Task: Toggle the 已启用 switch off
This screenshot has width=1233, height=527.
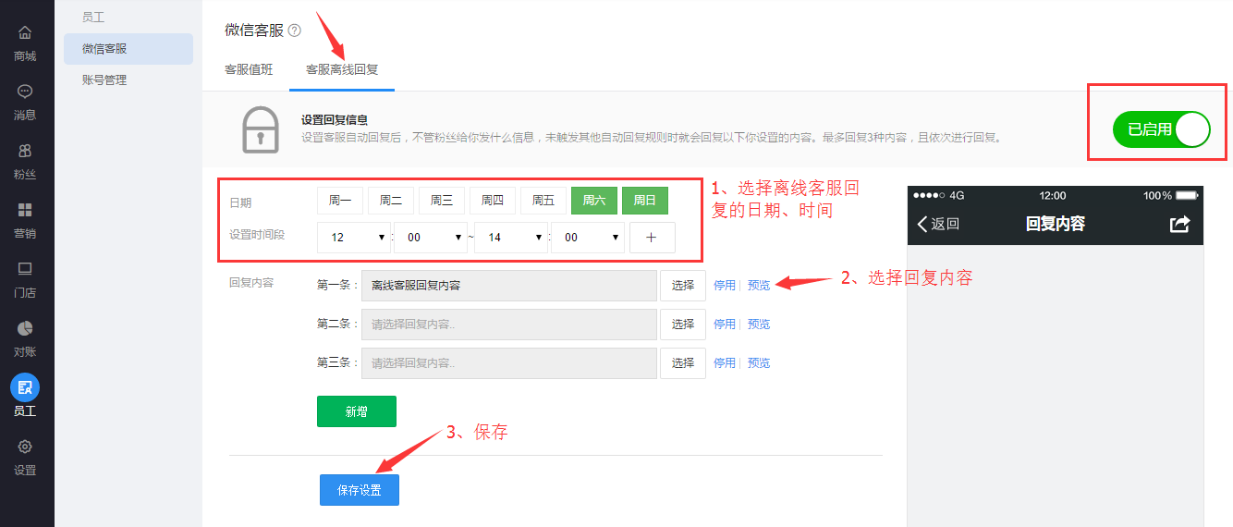Action: coord(1161,129)
